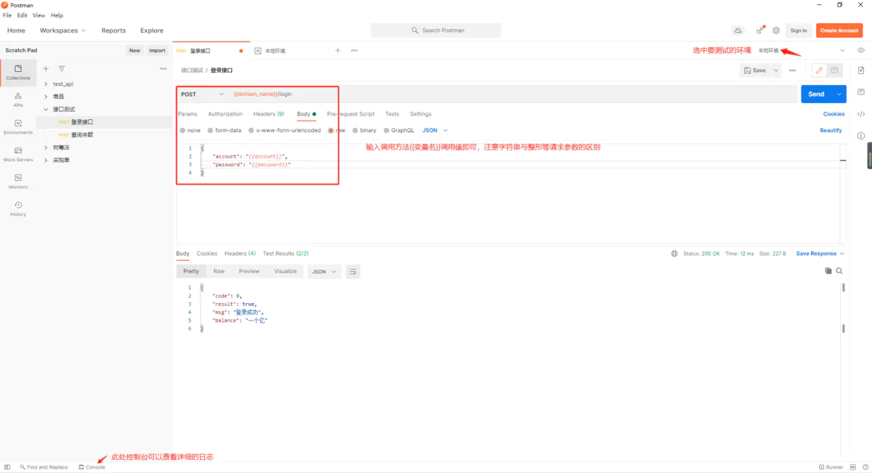Click the Beautify link

click(831, 131)
